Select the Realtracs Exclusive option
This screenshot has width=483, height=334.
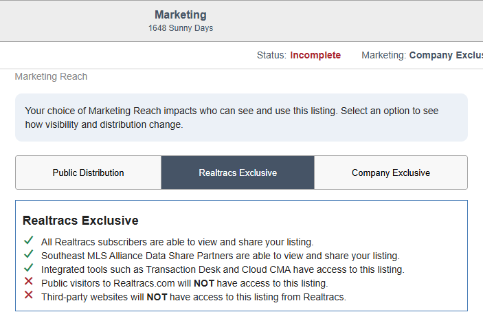point(238,172)
